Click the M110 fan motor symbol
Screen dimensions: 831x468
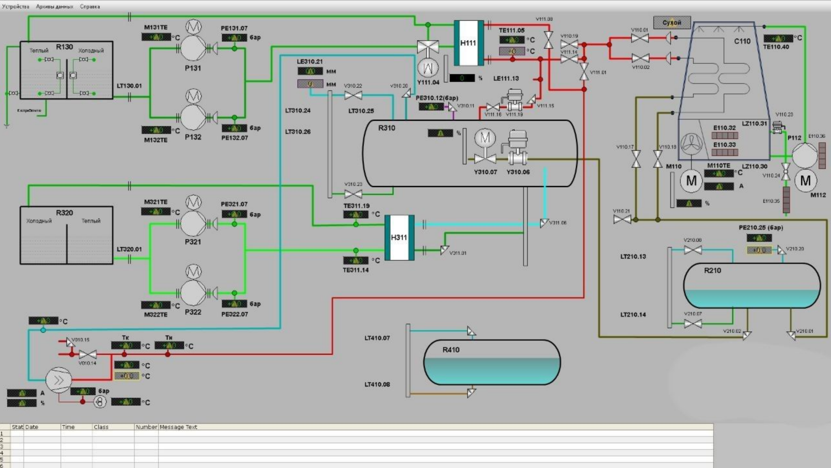691,181
